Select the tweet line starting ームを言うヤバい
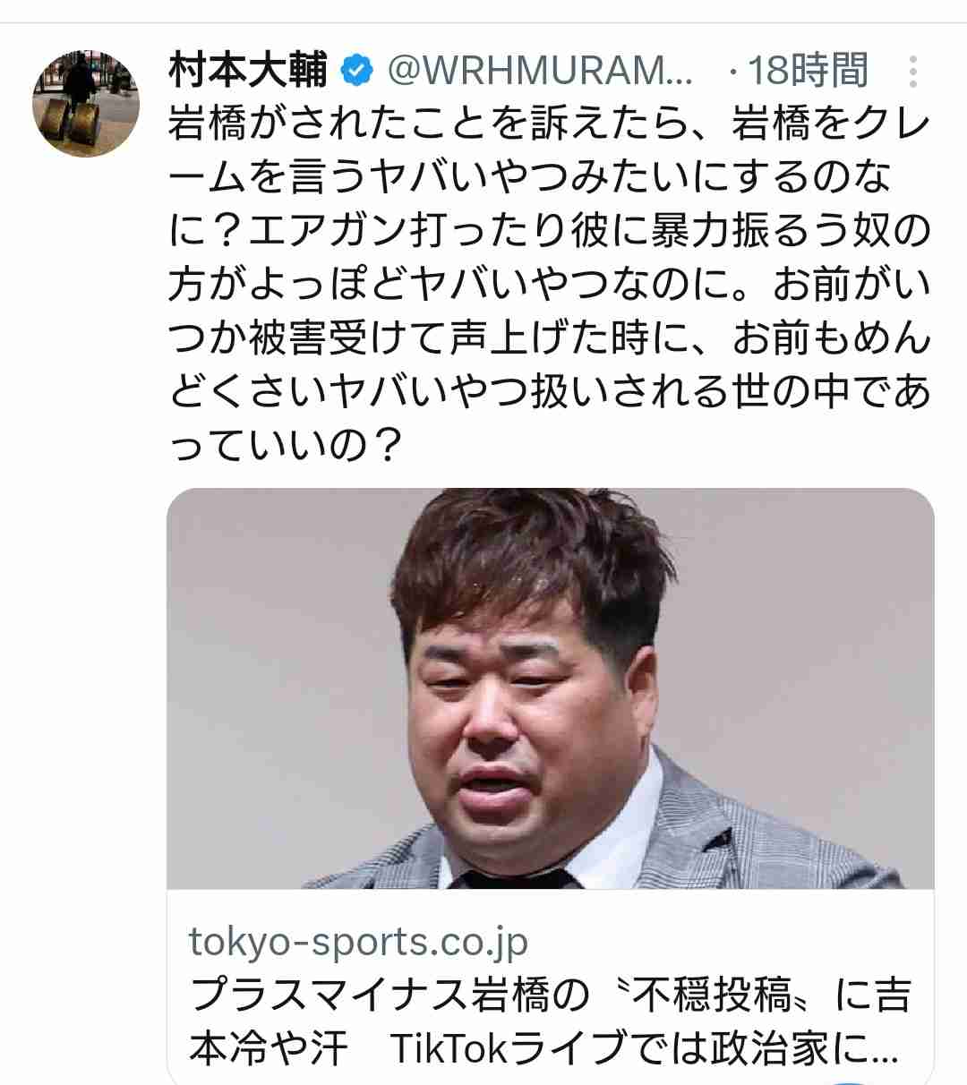Screen dimensions: 967x1085 [x=530, y=178]
